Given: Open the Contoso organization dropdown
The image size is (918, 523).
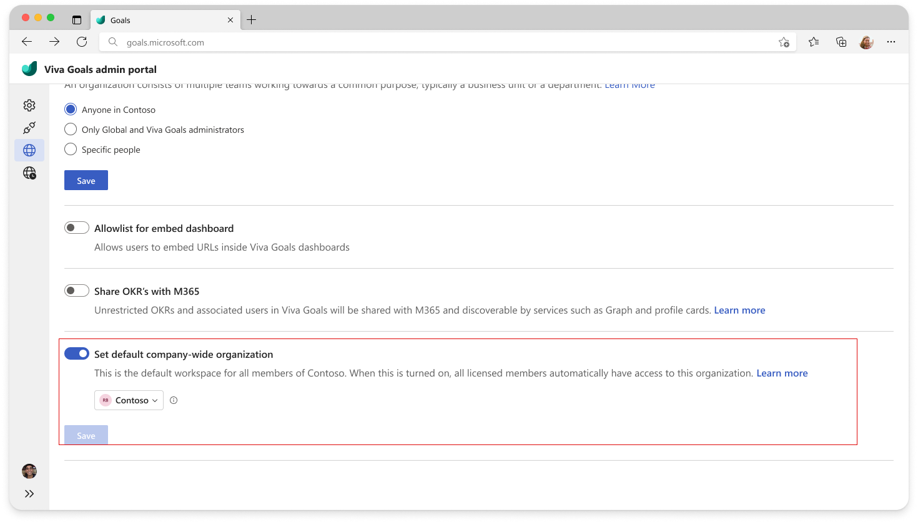Looking at the screenshot, I should pos(129,400).
